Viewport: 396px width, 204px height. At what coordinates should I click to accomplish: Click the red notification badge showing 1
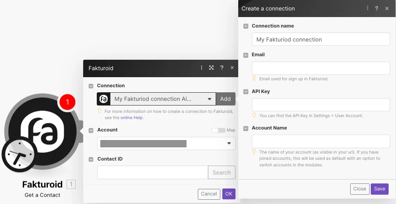67,102
